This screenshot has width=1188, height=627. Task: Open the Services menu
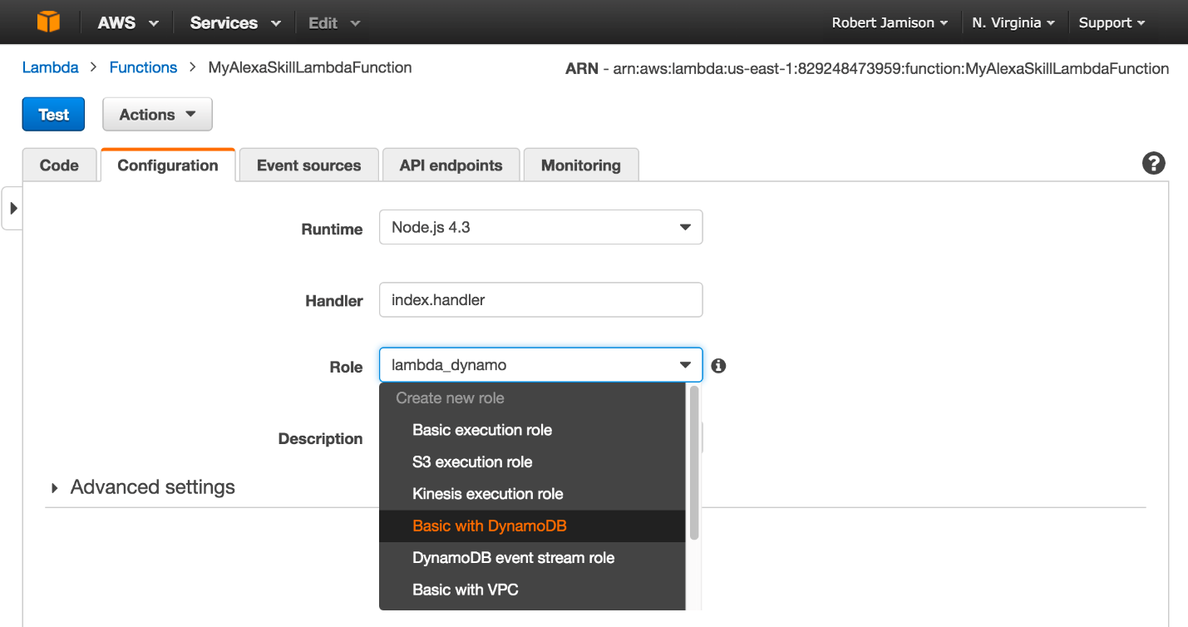[234, 22]
